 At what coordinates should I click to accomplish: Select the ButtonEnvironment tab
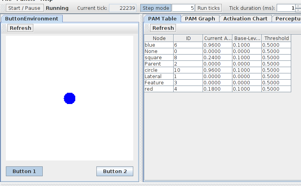(x=31, y=18)
